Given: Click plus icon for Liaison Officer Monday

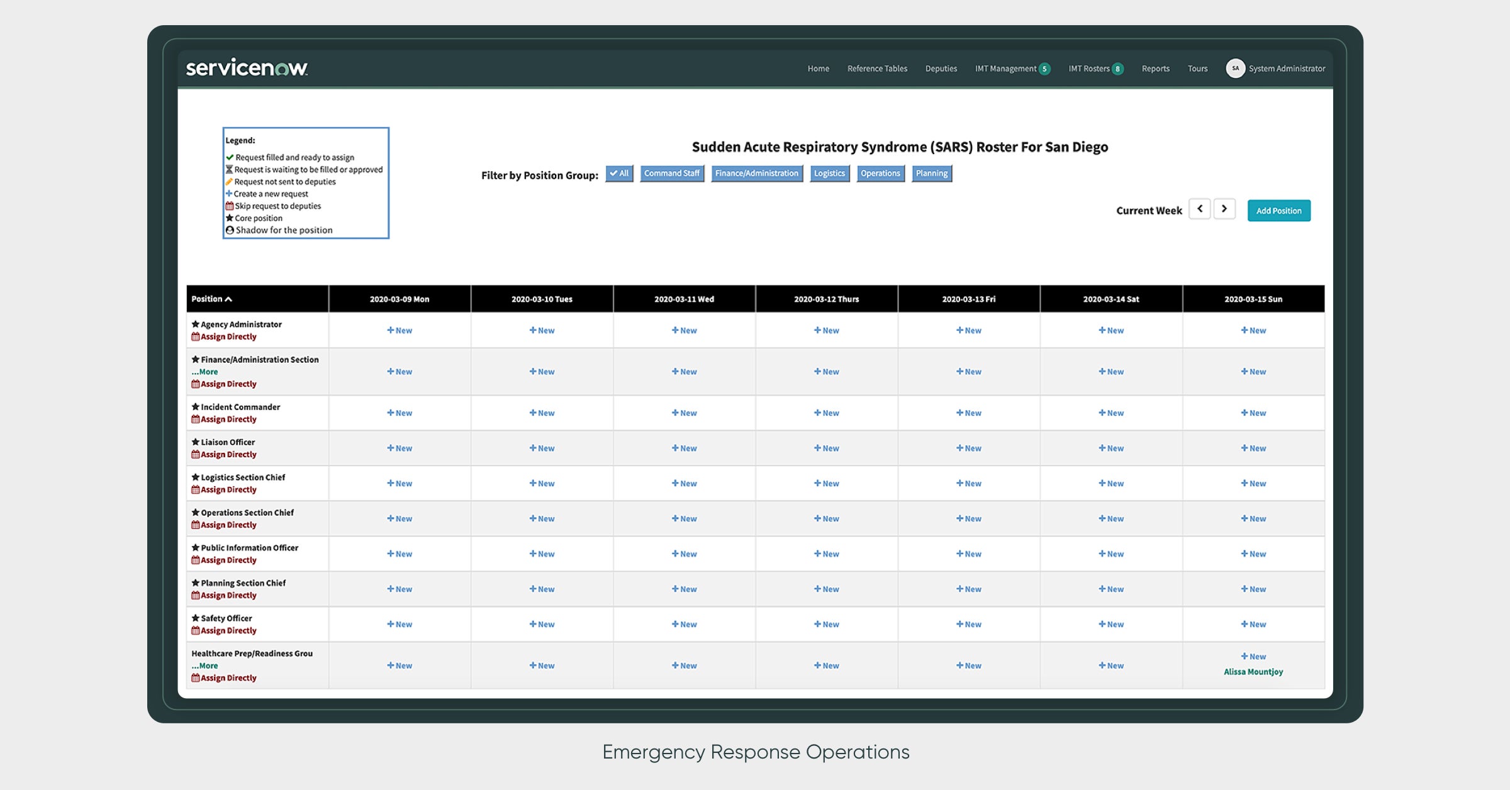Looking at the screenshot, I should 391,448.
